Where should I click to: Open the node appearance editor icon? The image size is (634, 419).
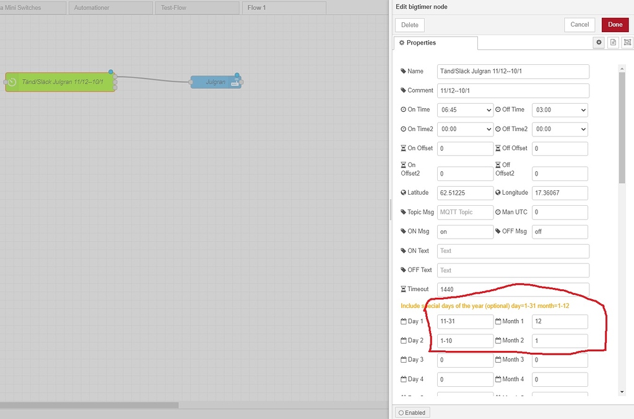click(627, 42)
